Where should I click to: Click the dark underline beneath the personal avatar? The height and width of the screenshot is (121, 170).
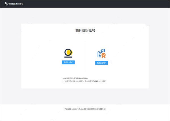coord(68,57)
